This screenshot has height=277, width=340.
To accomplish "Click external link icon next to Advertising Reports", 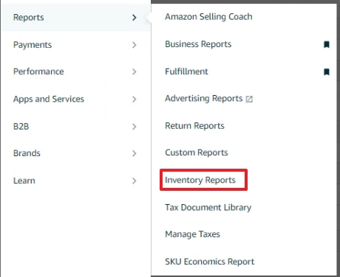I will tap(249, 99).
